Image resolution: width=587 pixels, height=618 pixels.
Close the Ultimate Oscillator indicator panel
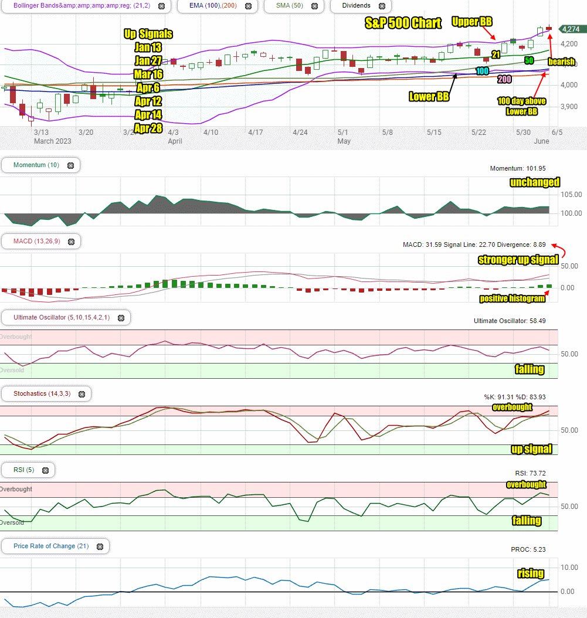coord(121,318)
